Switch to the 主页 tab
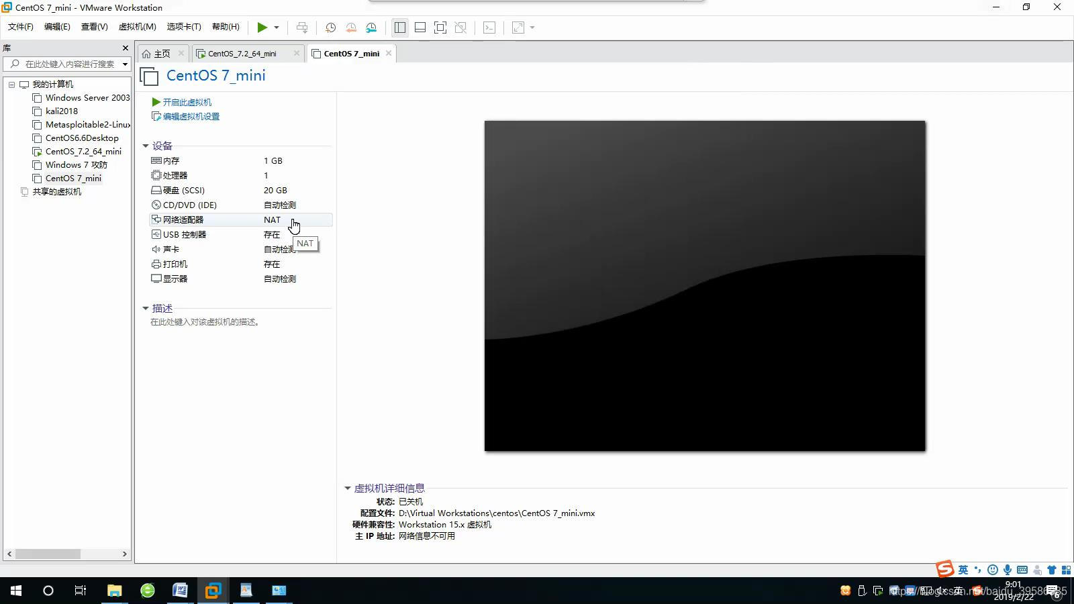The image size is (1074, 604). pos(162,54)
